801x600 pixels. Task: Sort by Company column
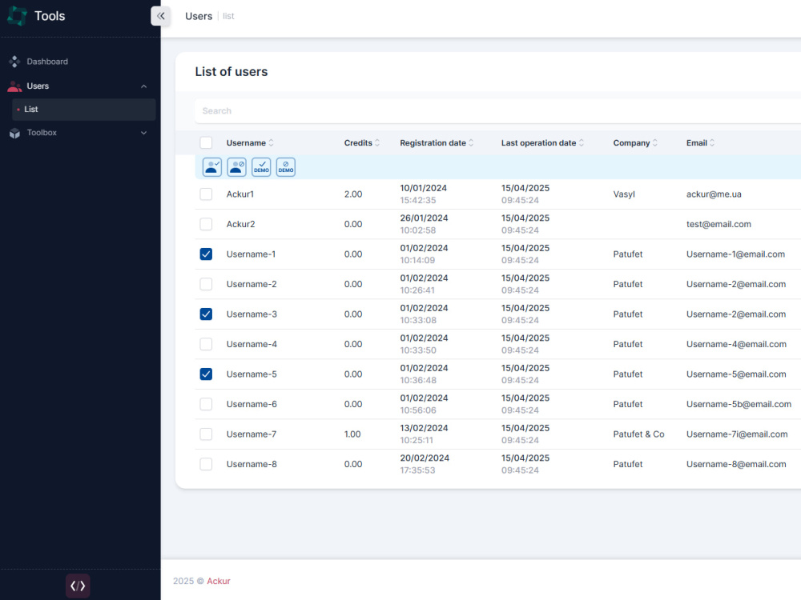click(x=635, y=143)
